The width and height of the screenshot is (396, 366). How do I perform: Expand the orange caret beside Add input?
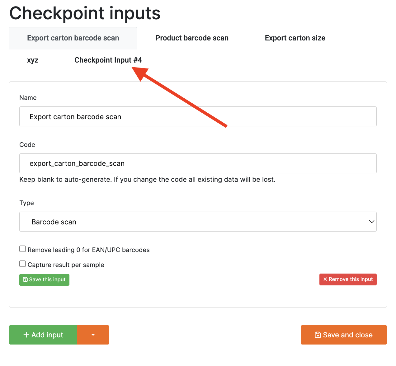pyautogui.click(x=93, y=335)
